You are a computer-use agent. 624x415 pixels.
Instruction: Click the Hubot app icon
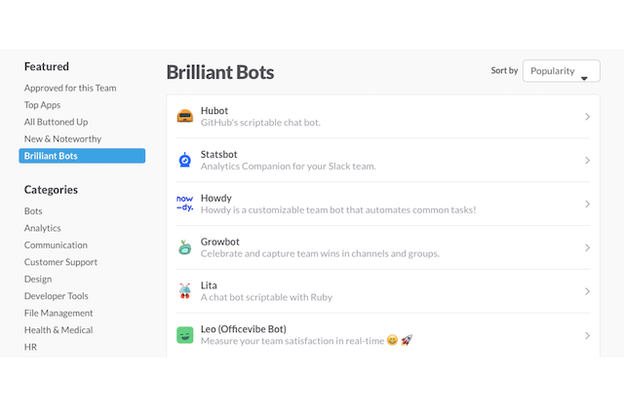pyautogui.click(x=184, y=117)
